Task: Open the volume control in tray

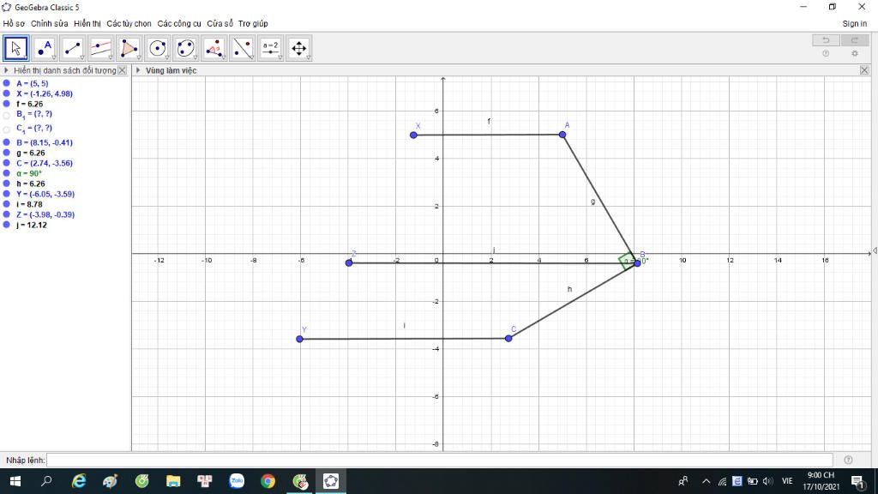Action: [767, 481]
